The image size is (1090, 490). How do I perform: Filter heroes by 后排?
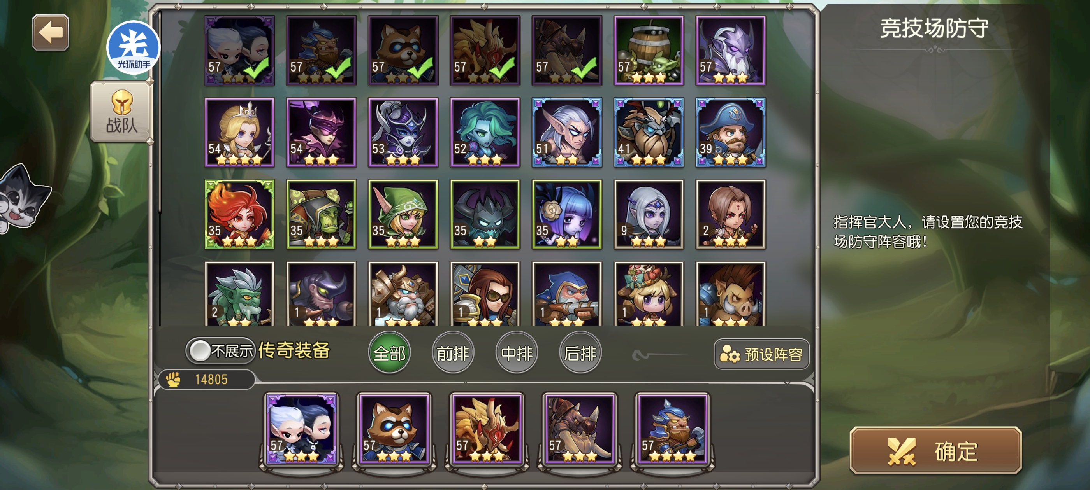tap(580, 353)
